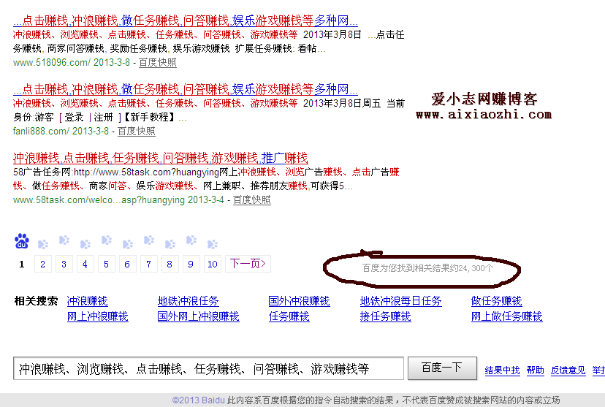The width and height of the screenshot is (605, 407).
Task: Open related search 地铁冲浪每日任务
Action: pyautogui.click(x=401, y=301)
